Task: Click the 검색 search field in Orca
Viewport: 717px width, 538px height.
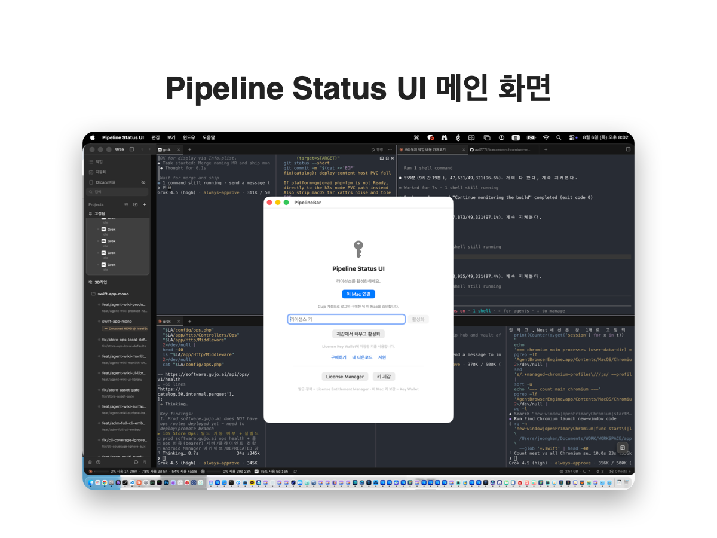Action: point(117,192)
